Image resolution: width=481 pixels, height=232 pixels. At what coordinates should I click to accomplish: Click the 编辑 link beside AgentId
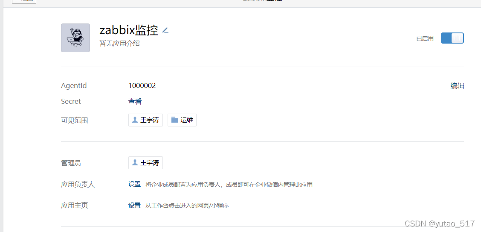tap(457, 86)
